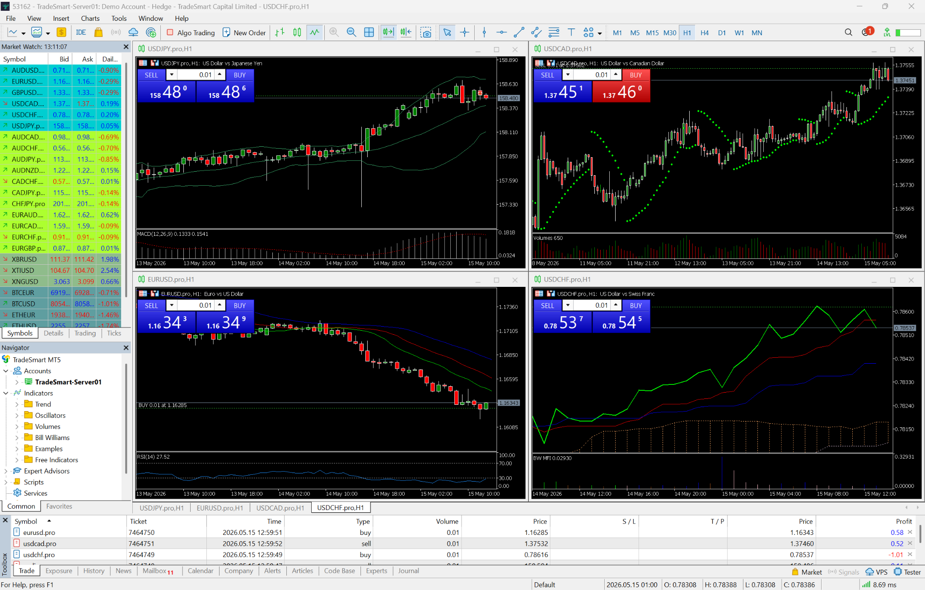Select the D1 timeframe

(x=722, y=33)
